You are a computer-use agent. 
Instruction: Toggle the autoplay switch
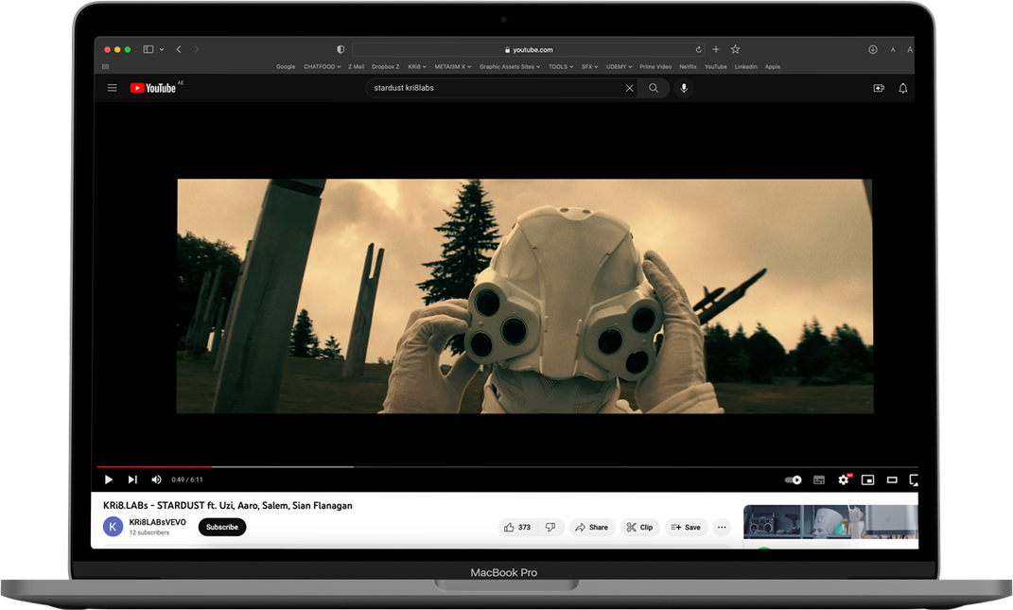[794, 479]
